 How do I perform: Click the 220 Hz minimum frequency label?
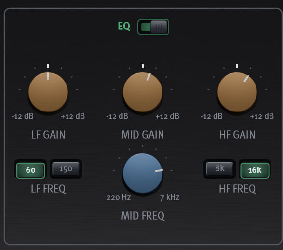click(119, 197)
